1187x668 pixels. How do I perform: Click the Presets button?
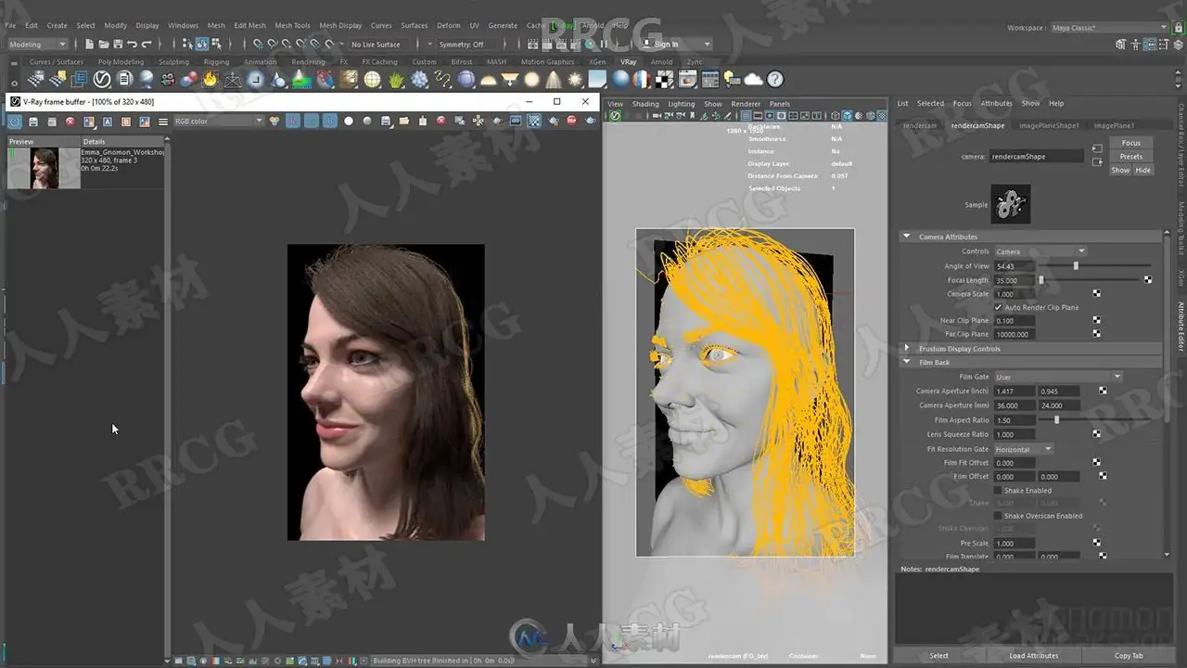click(x=1130, y=157)
